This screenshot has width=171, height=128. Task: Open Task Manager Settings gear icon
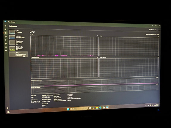click(x=7, y=108)
